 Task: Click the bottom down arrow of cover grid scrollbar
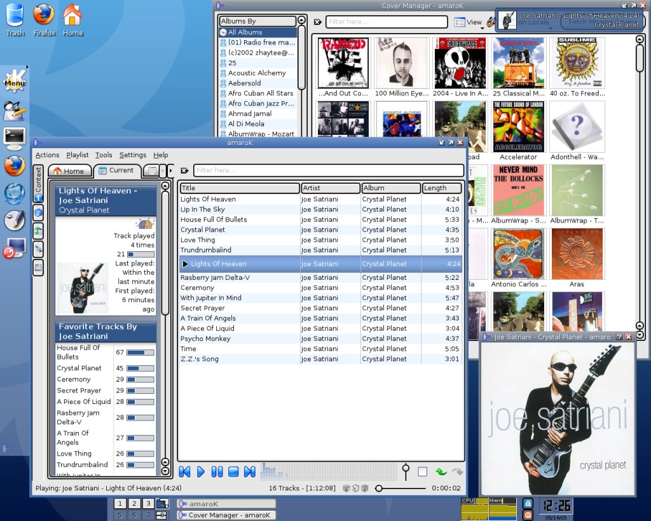pyautogui.click(x=640, y=335)
